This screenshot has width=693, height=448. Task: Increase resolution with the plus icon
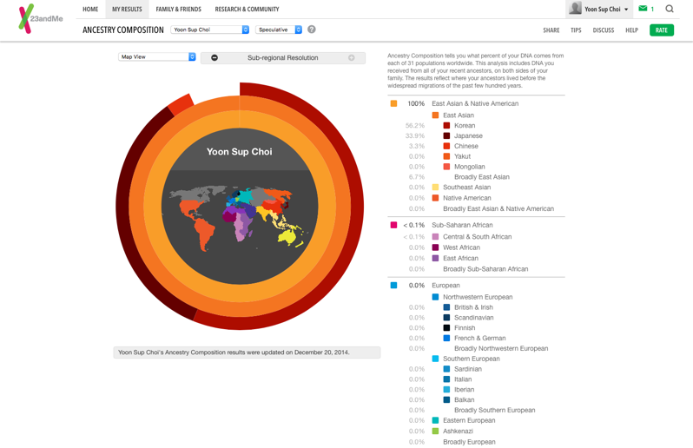click(x=352, y=58)
